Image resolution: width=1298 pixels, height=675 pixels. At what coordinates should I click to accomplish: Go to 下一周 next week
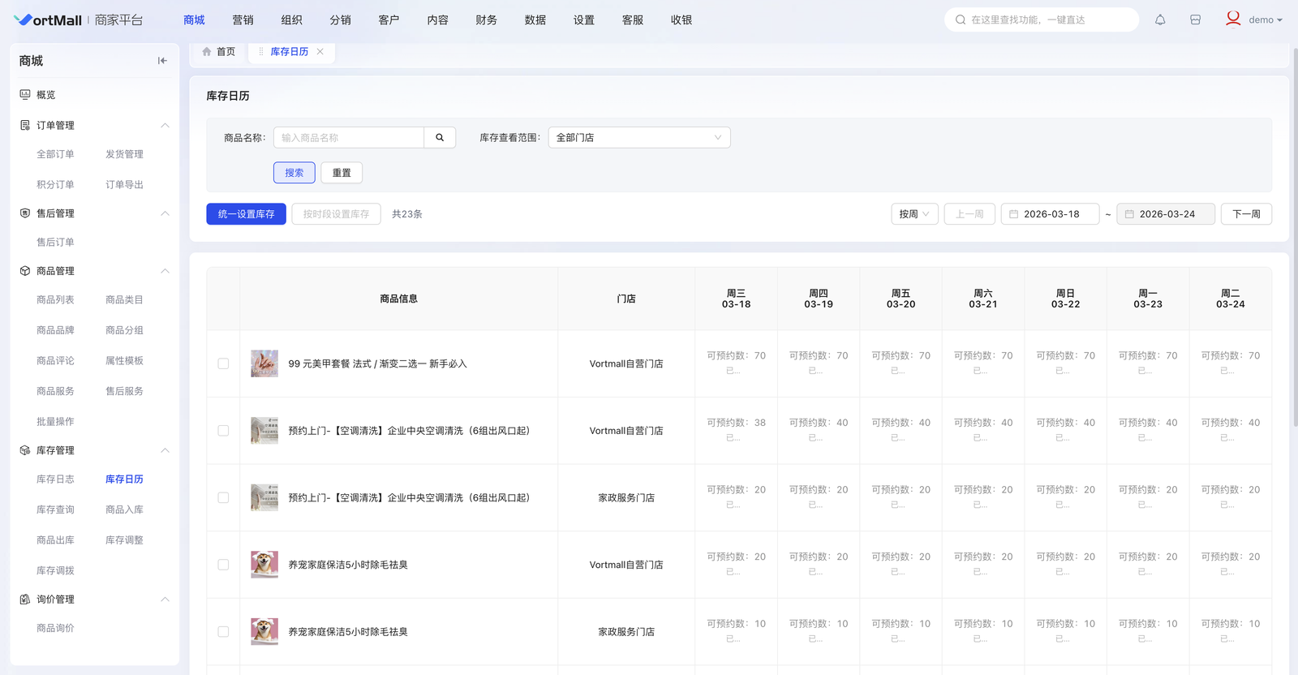[1245, 214]
